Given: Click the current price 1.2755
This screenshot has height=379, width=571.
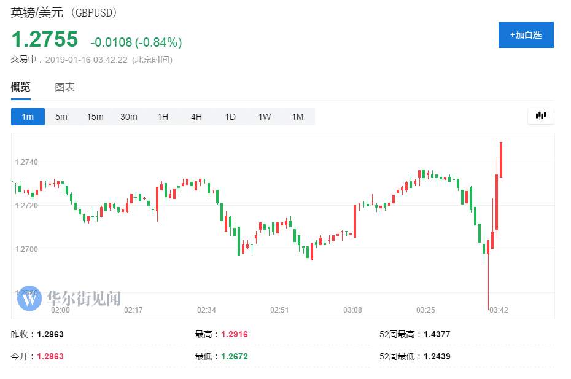Looking at the screenshot, I should coord(44,39).
